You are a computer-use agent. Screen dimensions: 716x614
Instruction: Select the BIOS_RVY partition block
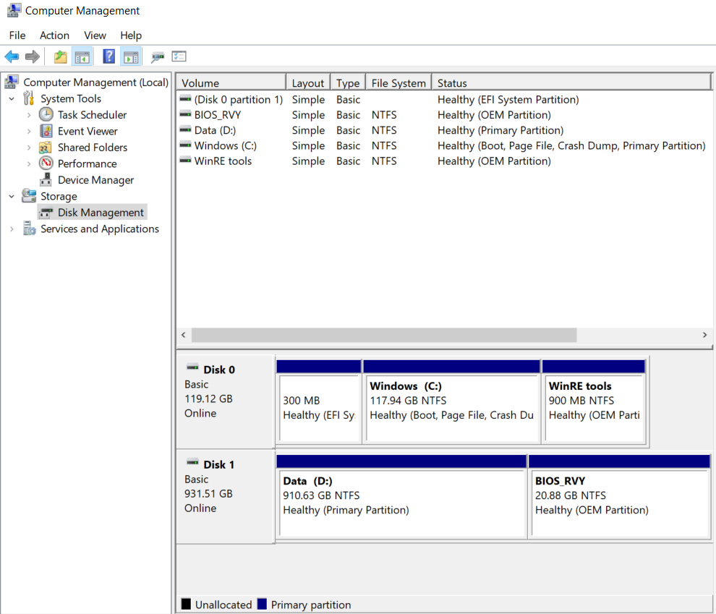[x=619, y=497]
